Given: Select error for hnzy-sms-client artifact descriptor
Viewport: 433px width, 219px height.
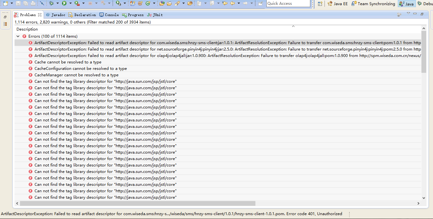Looking at the screenshot, I should point(218,43).
